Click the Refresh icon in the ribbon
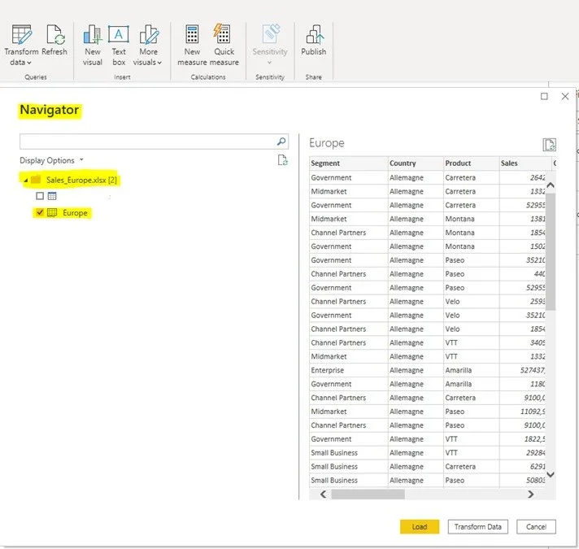This screenshot has width=579, height=549. 56,34
